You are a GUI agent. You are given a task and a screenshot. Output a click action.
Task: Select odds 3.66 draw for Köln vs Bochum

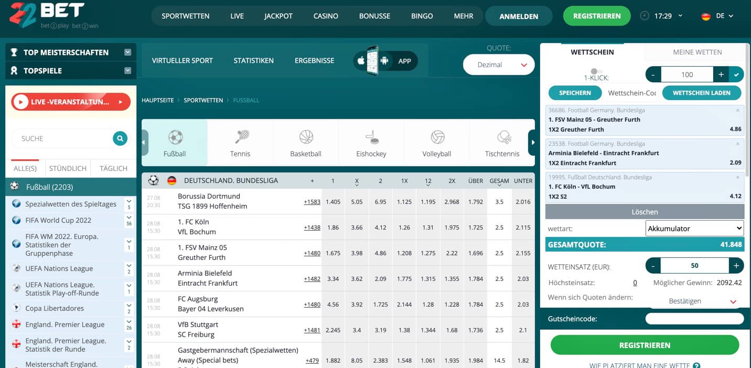(x=357, y=228)
